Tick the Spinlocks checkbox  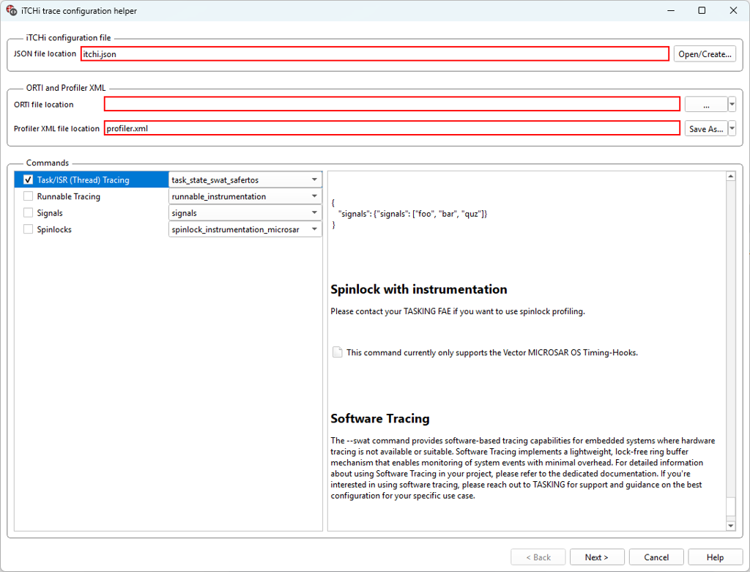coord(29,229)
